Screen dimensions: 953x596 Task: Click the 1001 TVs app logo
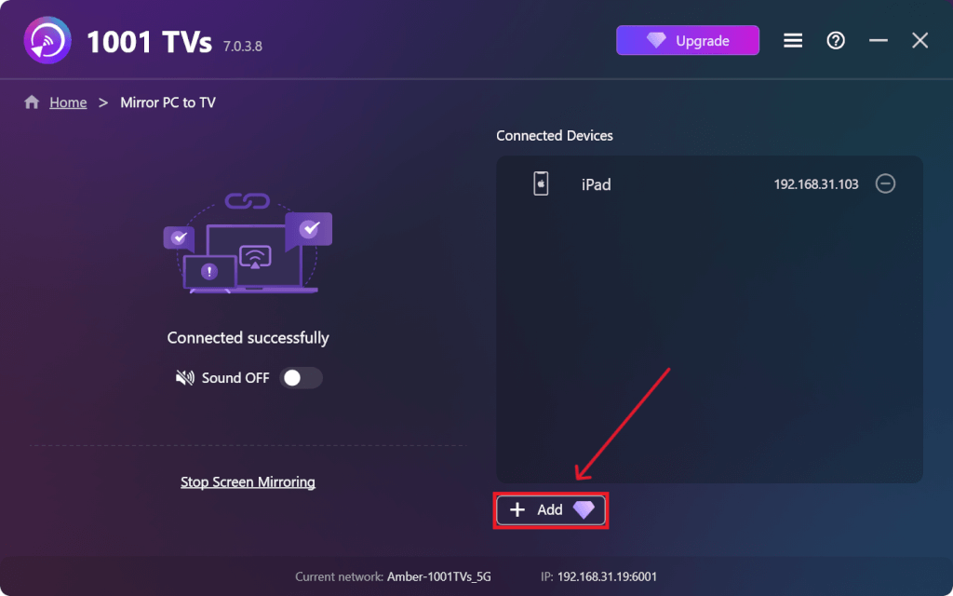tap(47, 41)
